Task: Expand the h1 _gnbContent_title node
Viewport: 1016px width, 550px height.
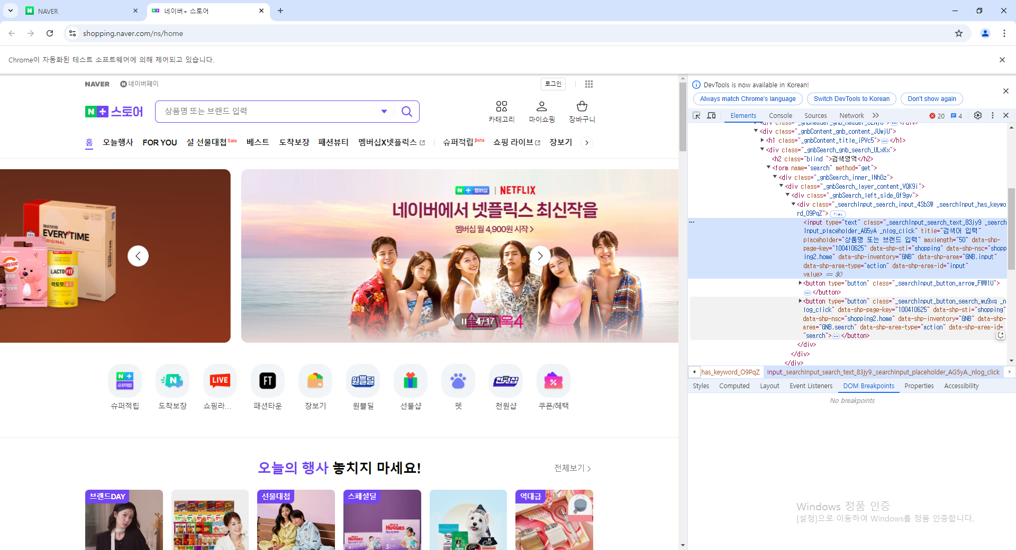Action: point(763,140)
